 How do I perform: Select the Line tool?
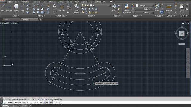tap(3, 7)
